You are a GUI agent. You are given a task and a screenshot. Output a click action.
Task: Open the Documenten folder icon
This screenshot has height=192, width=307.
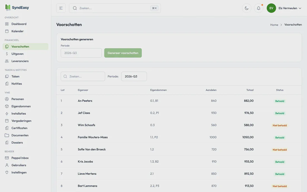tap(7, 135)
